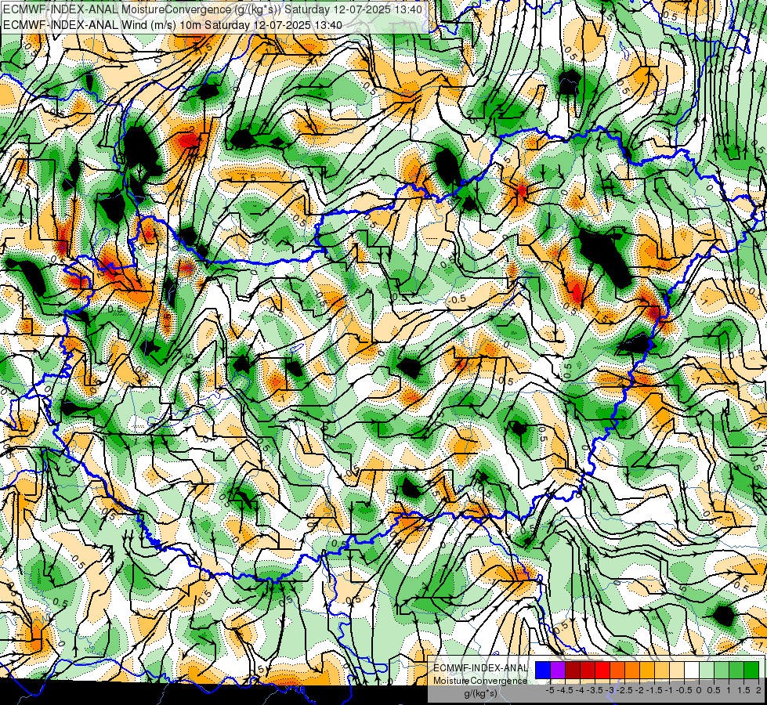
Task: Click the MoistureConvergence title line at top
Action: tap(212, 9)
